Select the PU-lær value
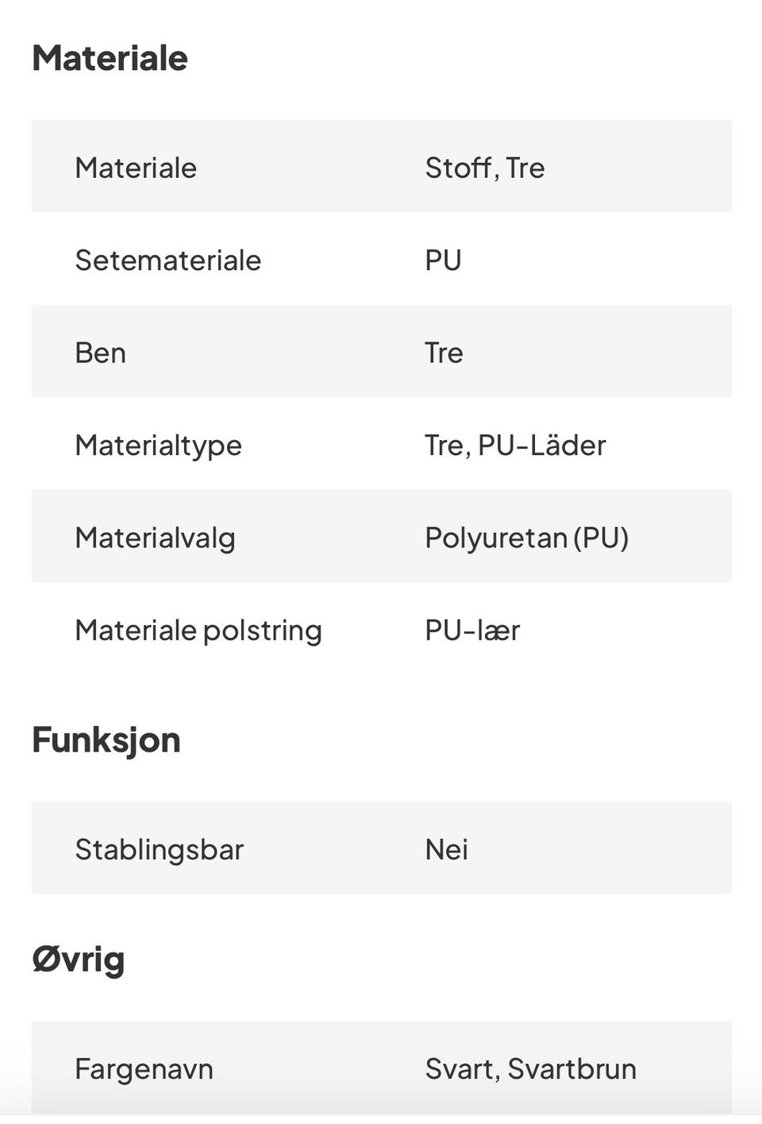 click(472, 631)
